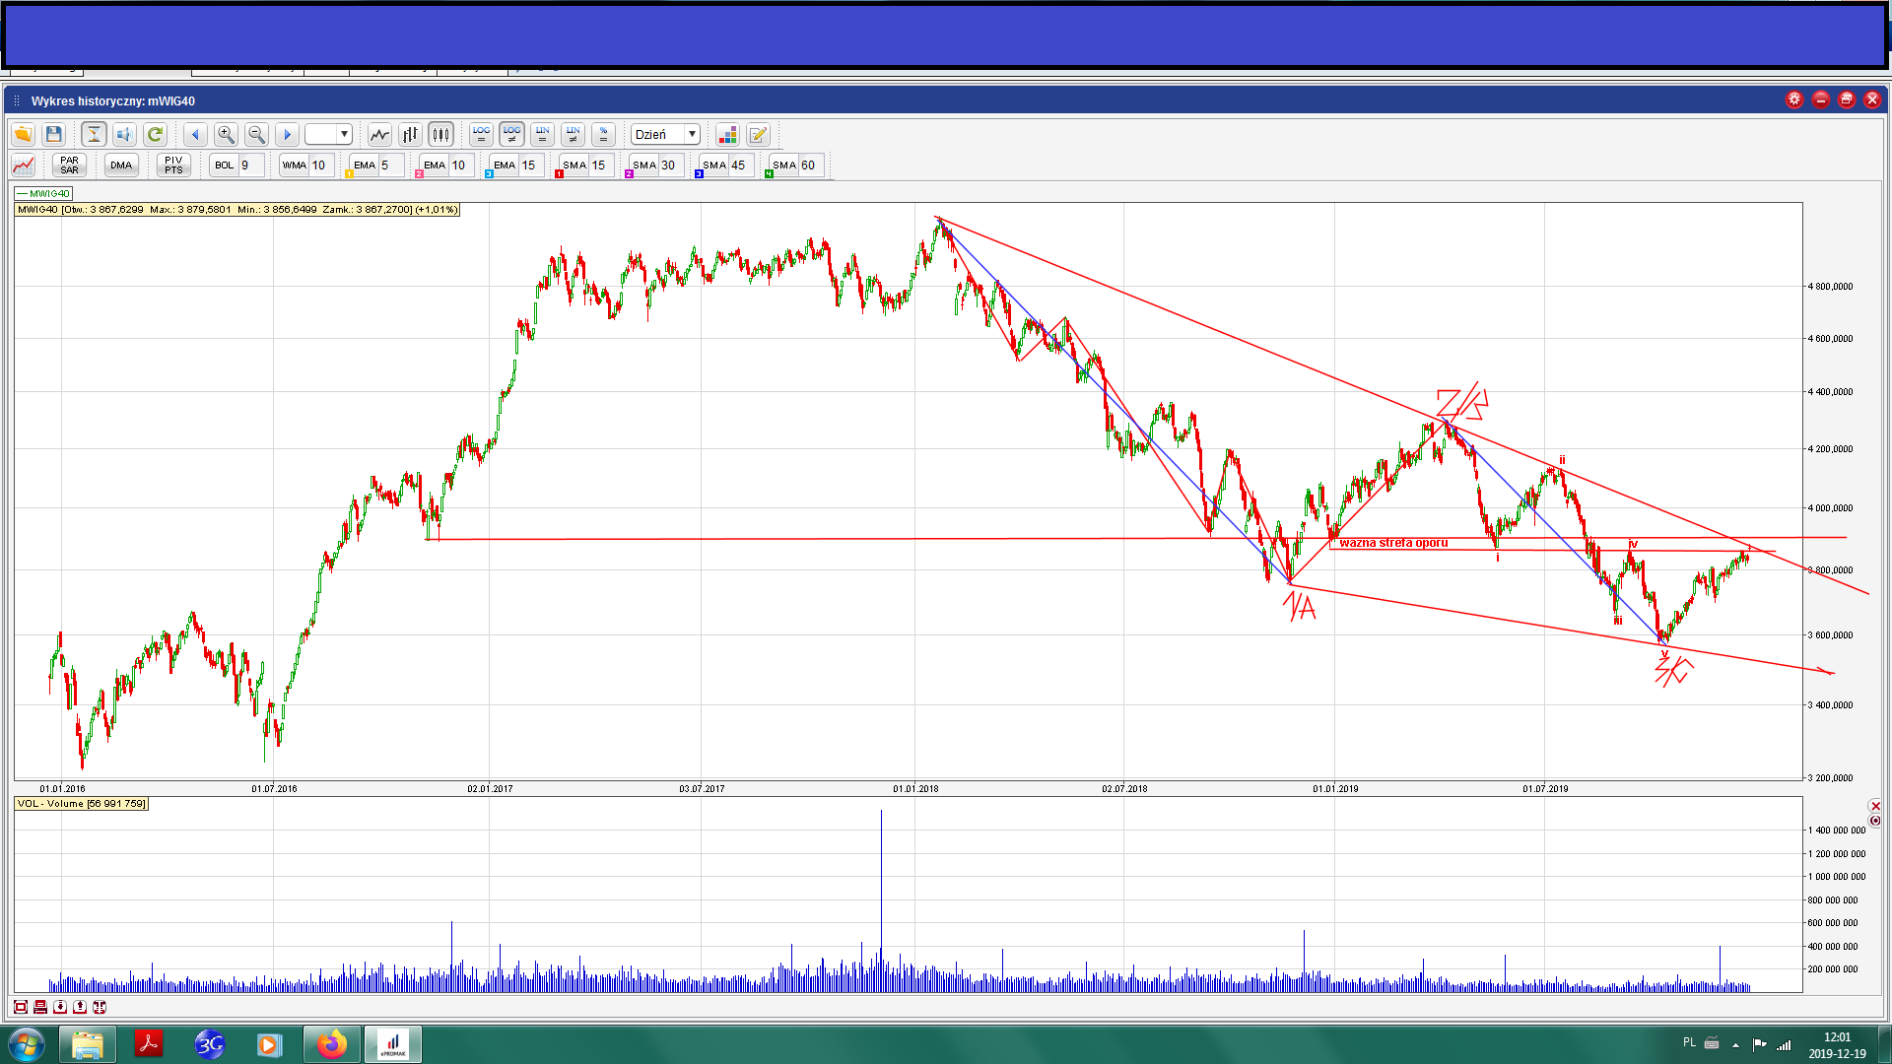The height and width of the screenshot is (1064, 1892).
Task: Open Firefox from the taskbar
Action: pyautogui.click(x=332, y=1044)
